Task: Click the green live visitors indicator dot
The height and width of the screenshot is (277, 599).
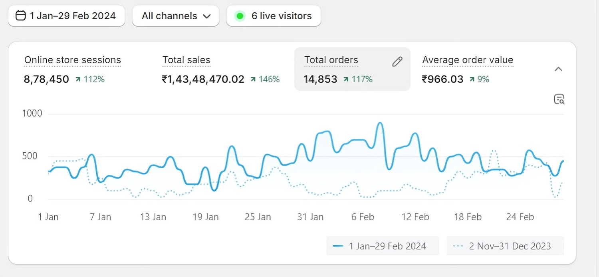Action: (x=240, y=16)
